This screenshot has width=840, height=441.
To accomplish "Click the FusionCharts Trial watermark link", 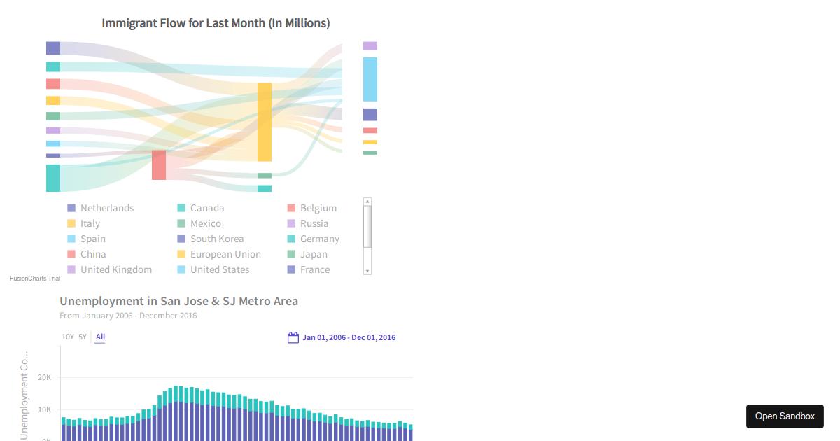I will point(35,278).
